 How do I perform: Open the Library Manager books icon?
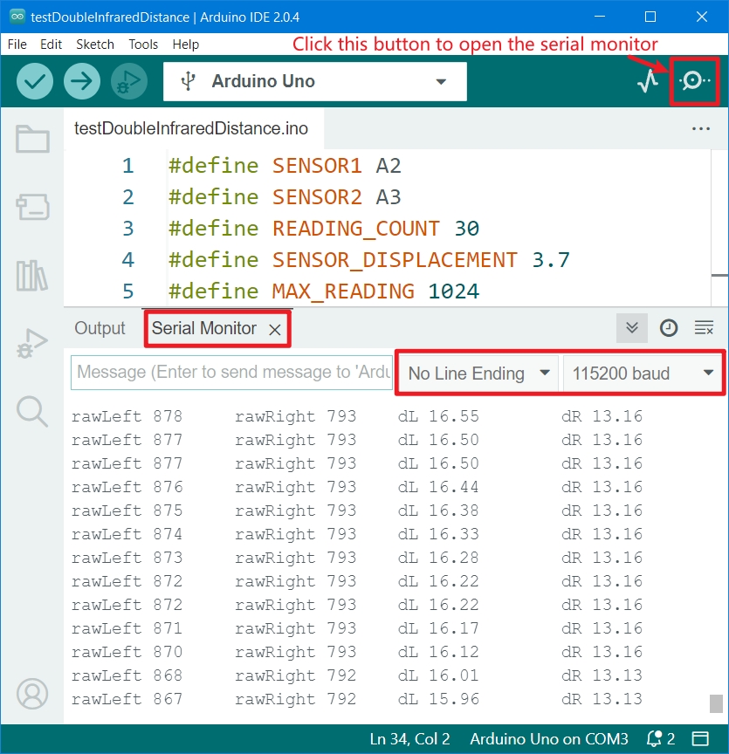32,275
